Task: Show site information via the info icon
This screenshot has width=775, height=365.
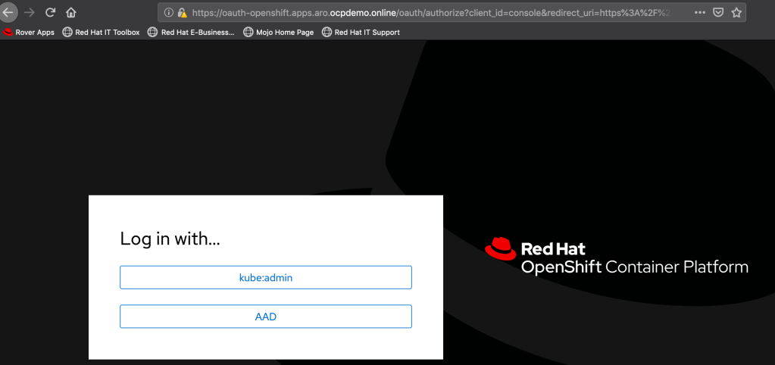Action: tap(170, 13)
